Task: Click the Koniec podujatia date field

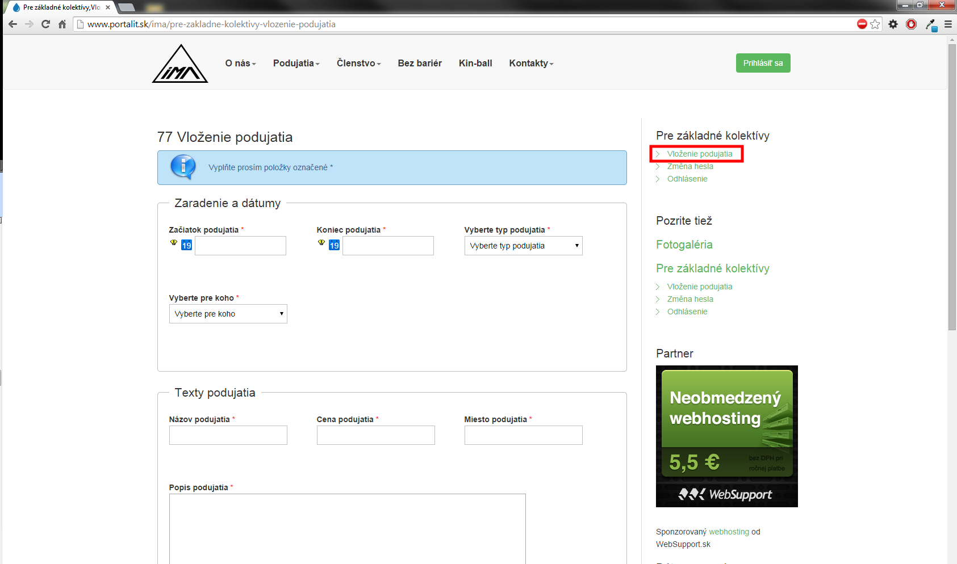Action: tap(388, 246)
